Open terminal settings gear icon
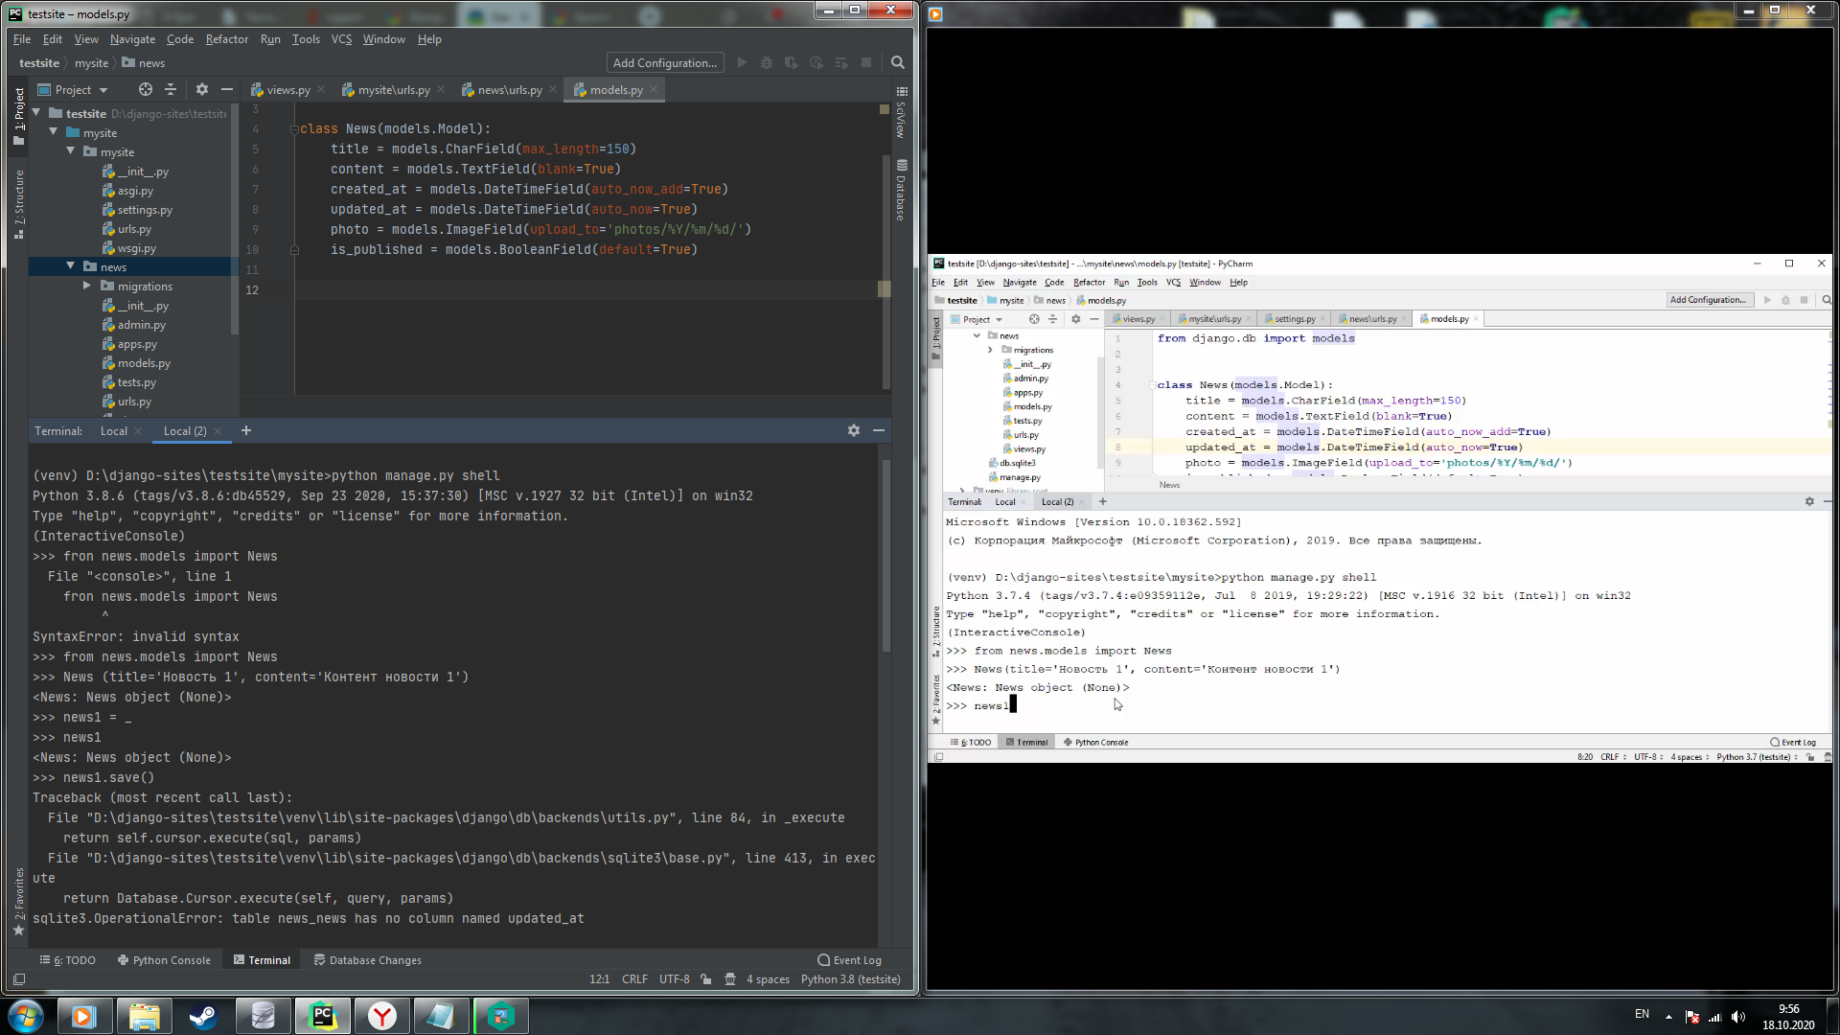The width and height of the screenshot is (1840, 1035). pyautogui.click(x=854, y=430)
